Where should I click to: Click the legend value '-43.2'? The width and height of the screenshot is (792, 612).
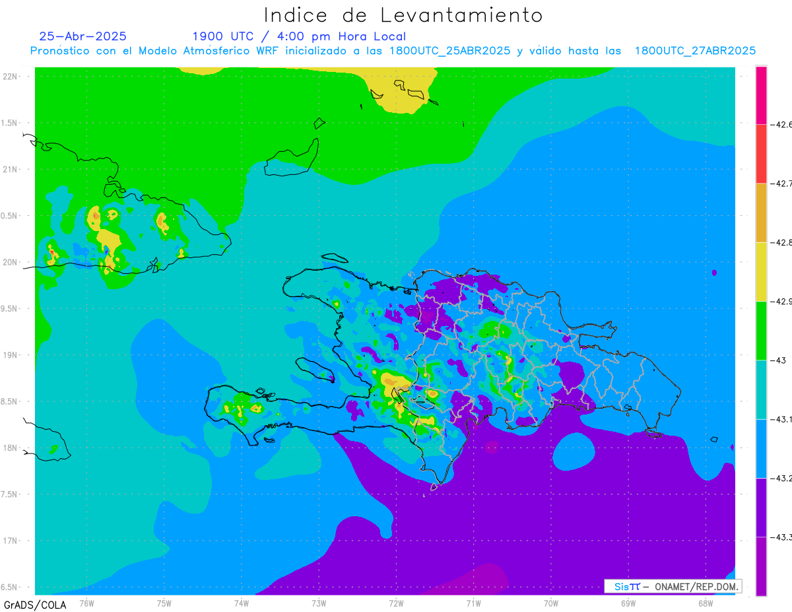pos(781,478)
